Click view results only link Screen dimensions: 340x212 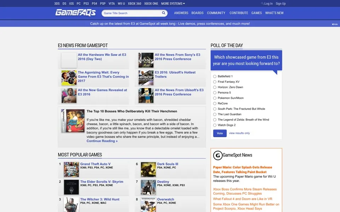tap(239, 133)
